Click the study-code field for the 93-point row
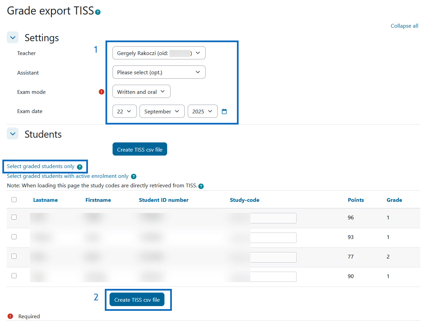This screenshot has width=428, height=326. point(273,238)
